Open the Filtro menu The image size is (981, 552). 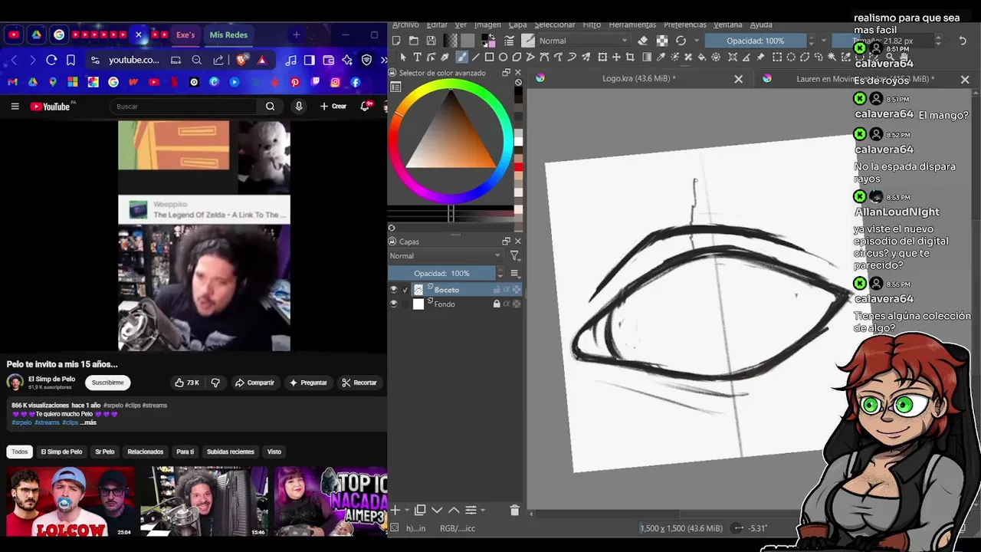pyautogui.click(x=592, y=25)
